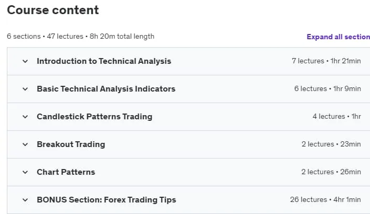Open the Chart Patterns section title
This screenshot has height=214, width=370.
tap(66, 172)
